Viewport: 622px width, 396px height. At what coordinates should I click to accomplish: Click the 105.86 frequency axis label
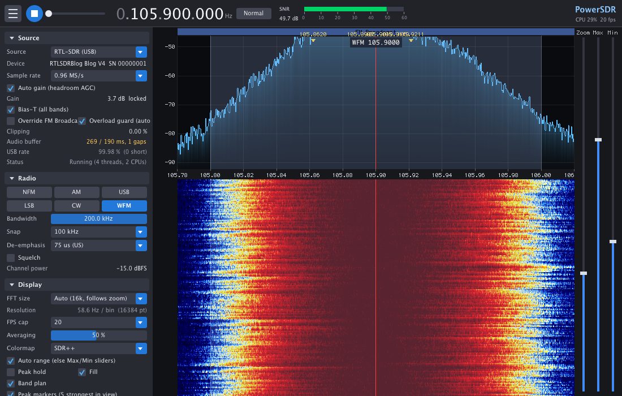pos(309,175)
